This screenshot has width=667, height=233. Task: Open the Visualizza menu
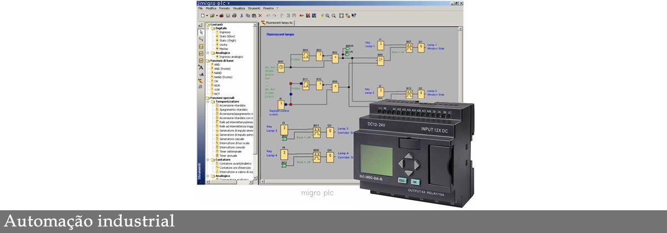click(x=239, y=9)
